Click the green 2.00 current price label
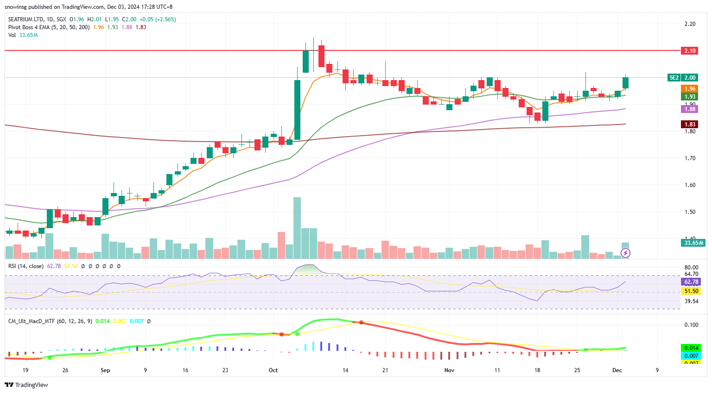Screen dimensions: 712x393 tap(690, 77)
